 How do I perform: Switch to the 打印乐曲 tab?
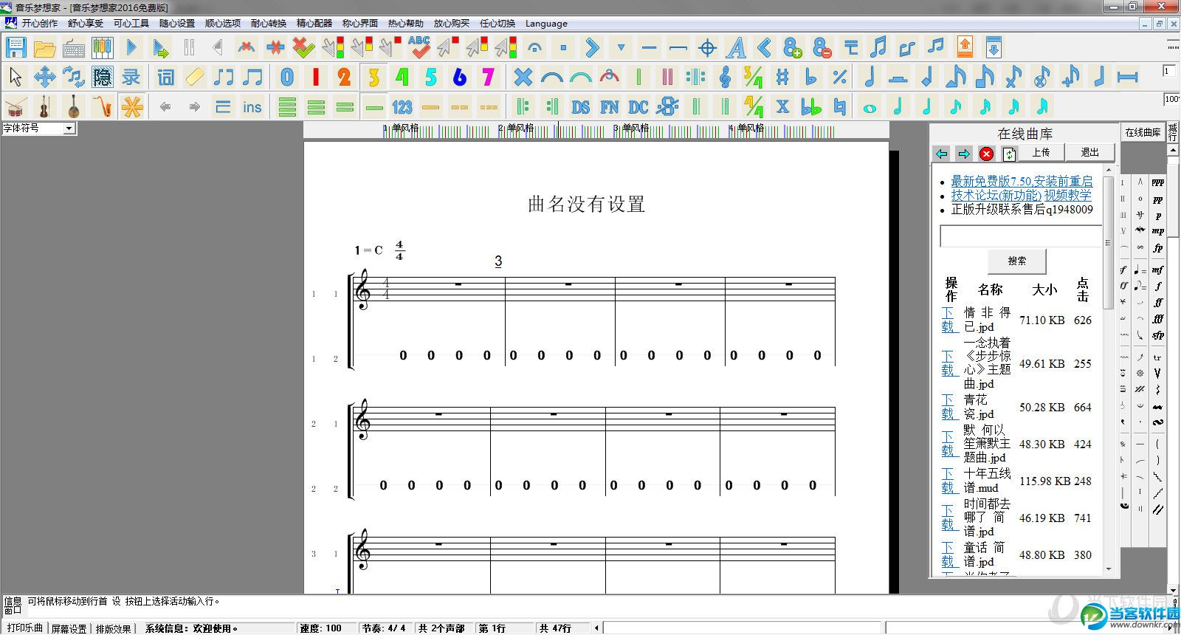(25, 628)
